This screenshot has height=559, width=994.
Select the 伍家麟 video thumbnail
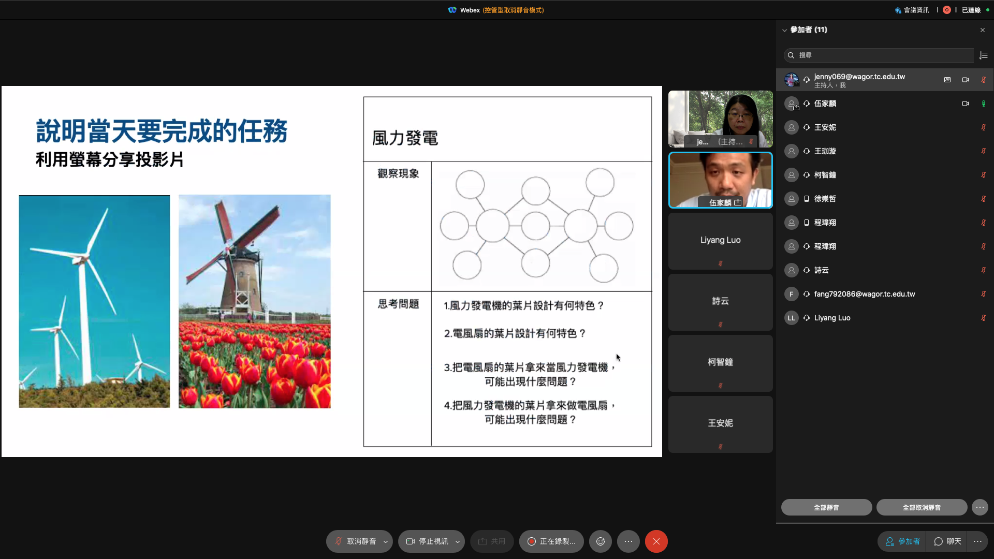[720, 180]
